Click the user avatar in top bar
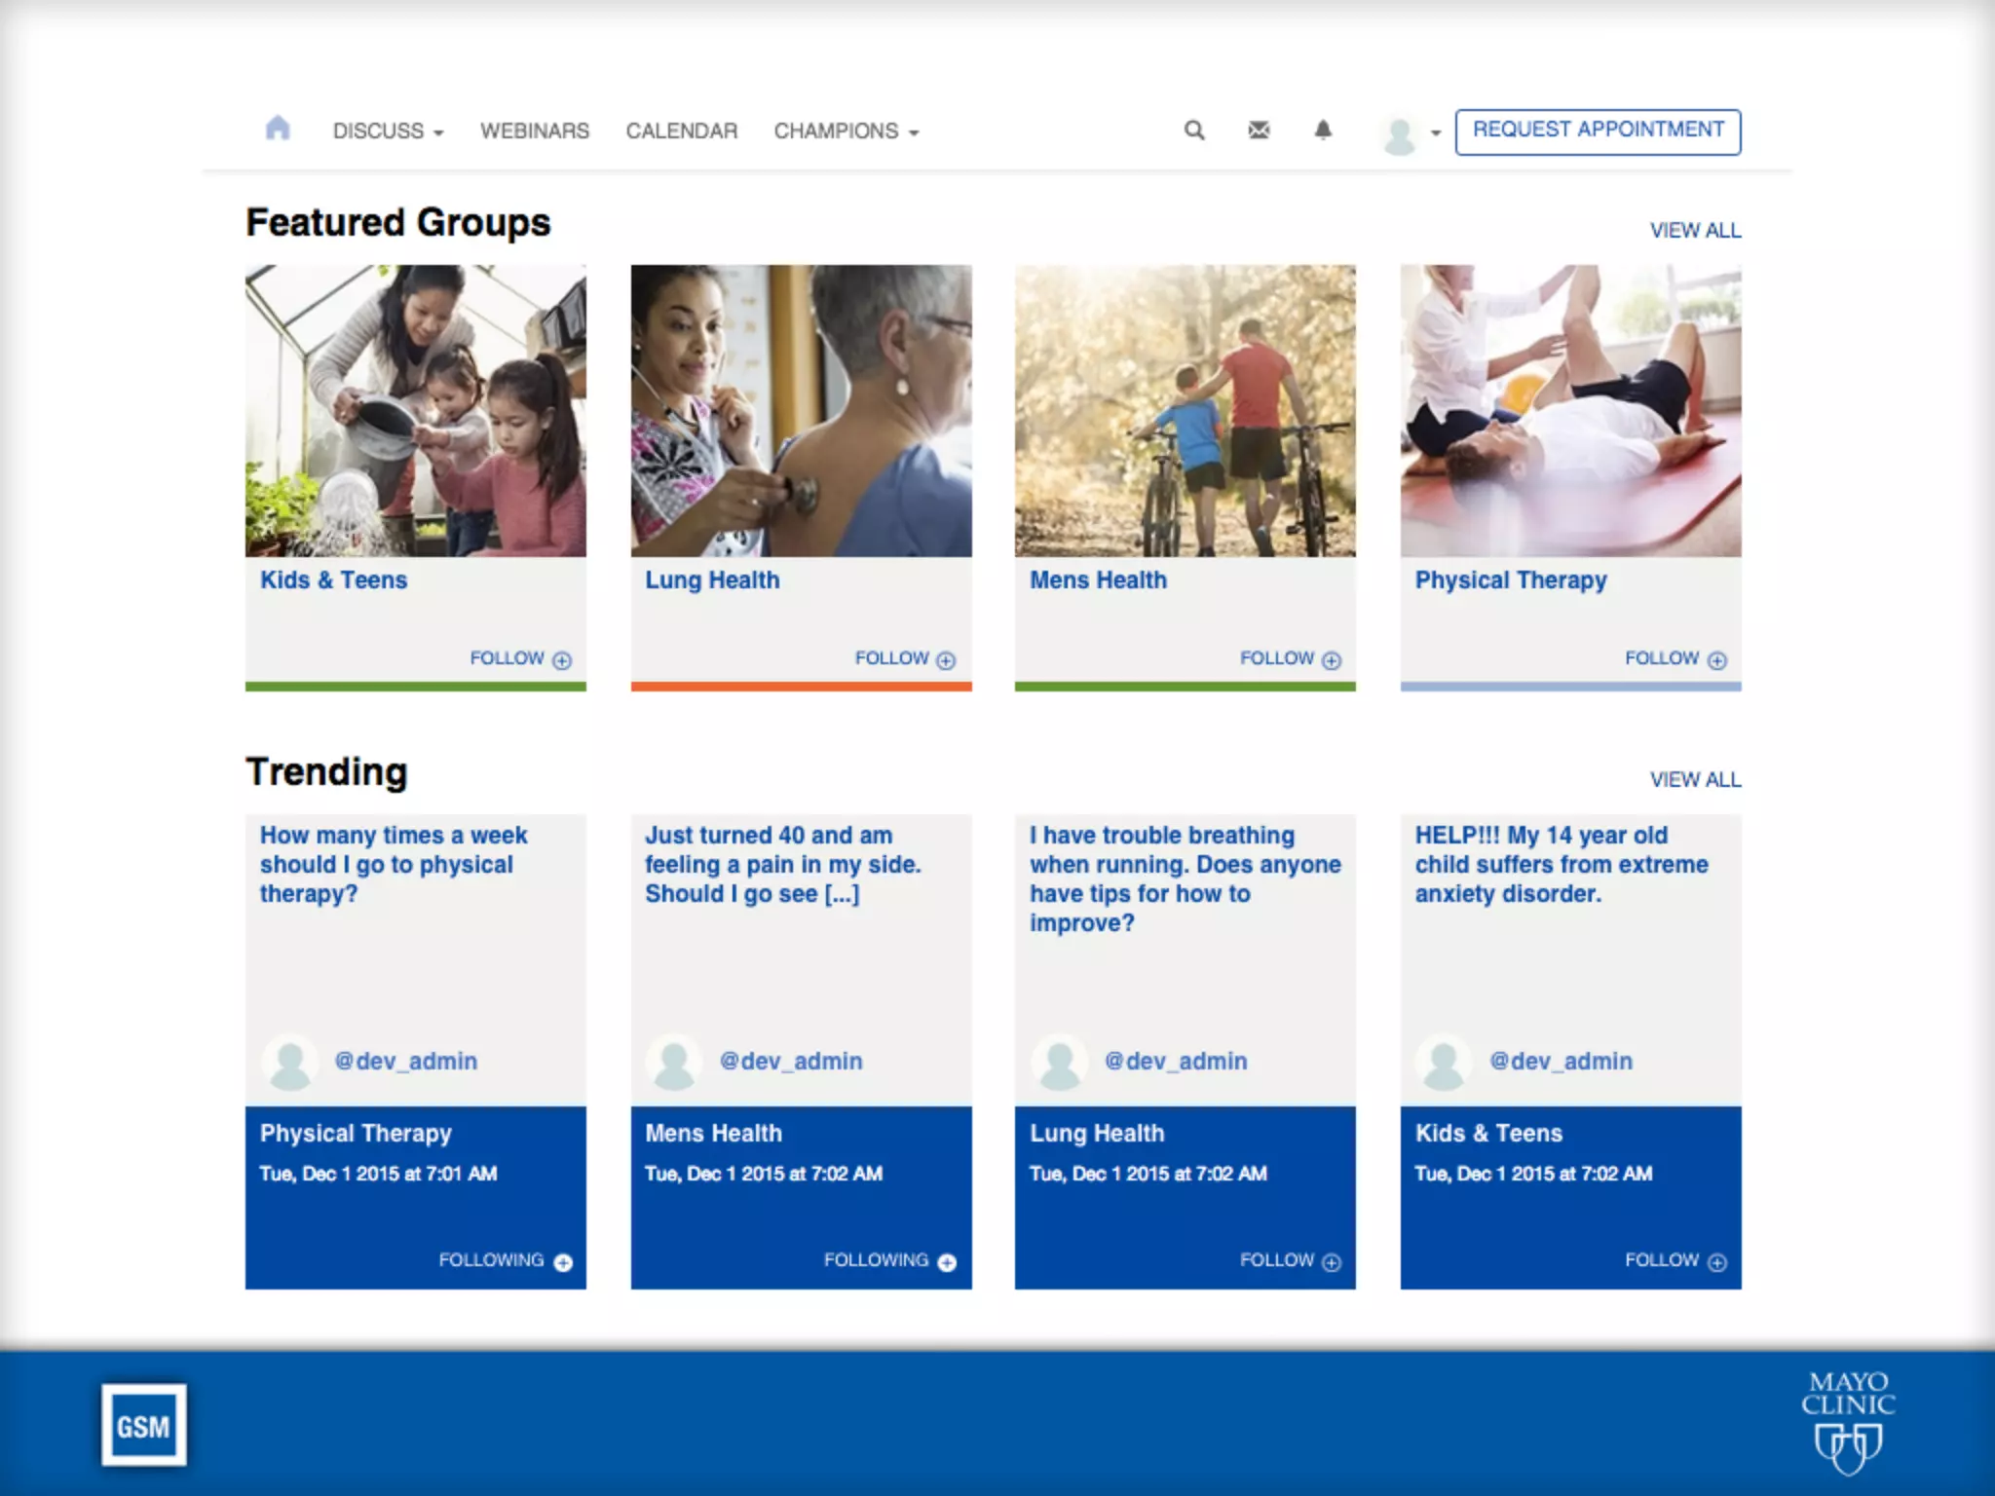The height and width of the screenshot is (1496, 1995). coord(1400,136)
